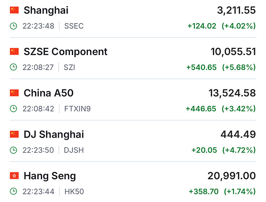Image resolution: width=266 pixels, height=202 pixels.
Task: Open the Shanghai index name link
Action: (x=46, y=11)
